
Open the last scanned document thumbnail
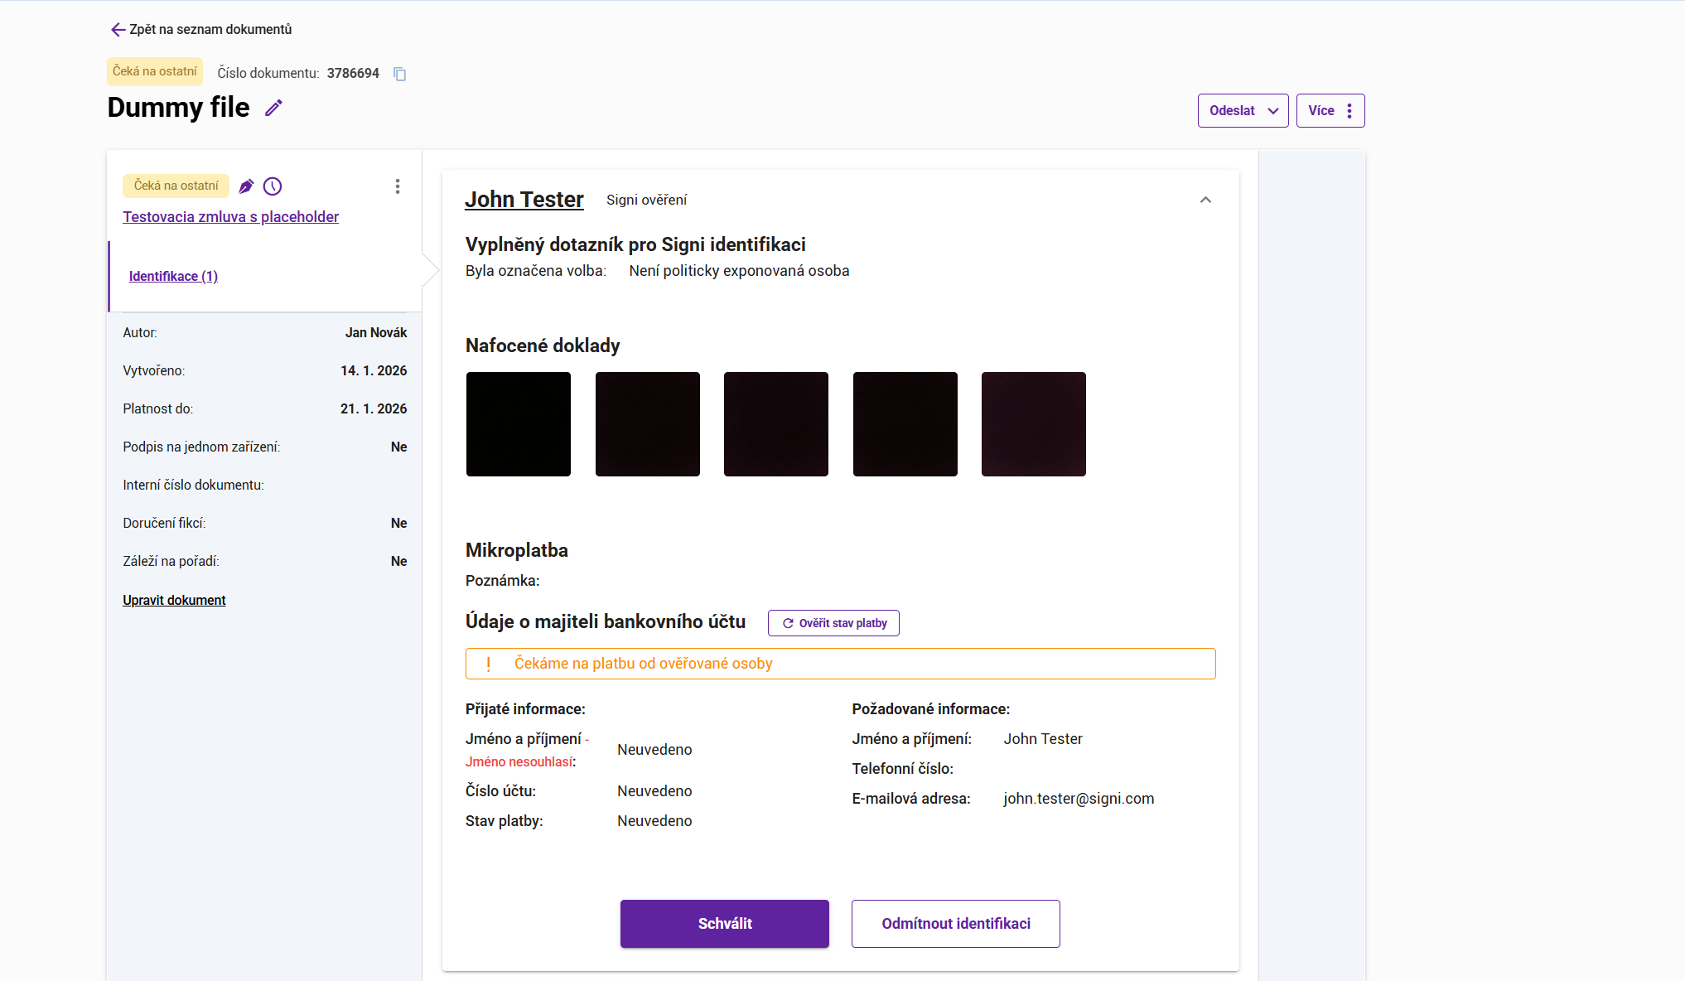point(1033,424)
